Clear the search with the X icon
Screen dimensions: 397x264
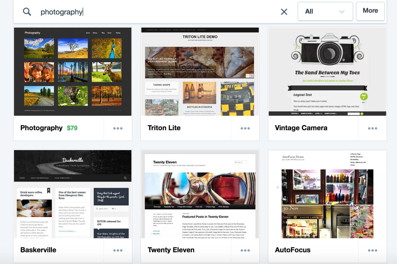(284, 12)
